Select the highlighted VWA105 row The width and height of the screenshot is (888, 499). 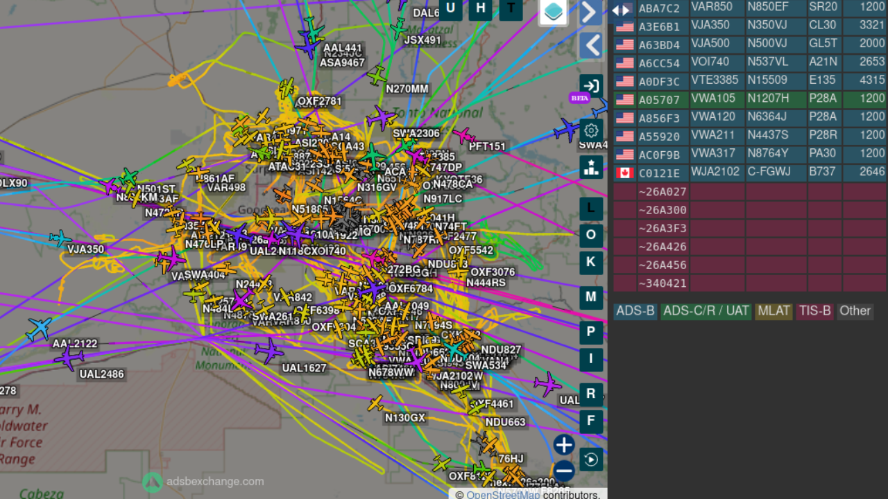(749, 100)
